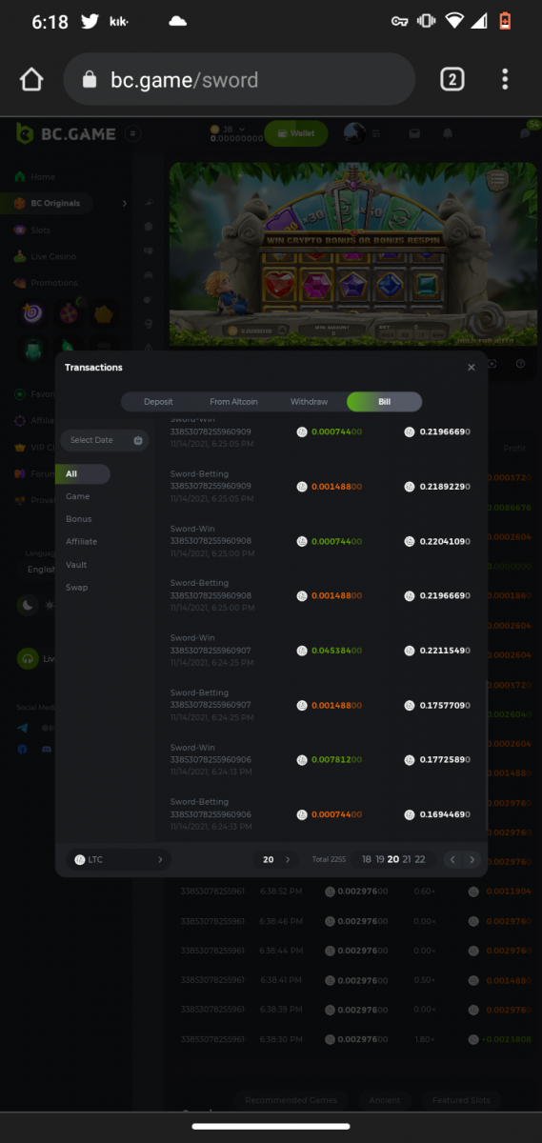
Task: Filter transactions by Vault
Action: click(76, 565)
